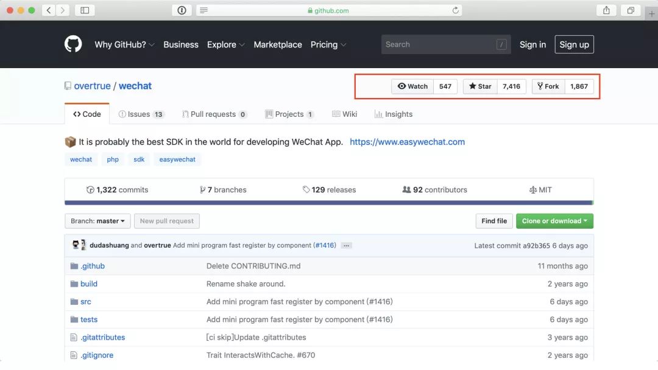
Task: Click the commits history clock icon
Action: tap(90, 190)
